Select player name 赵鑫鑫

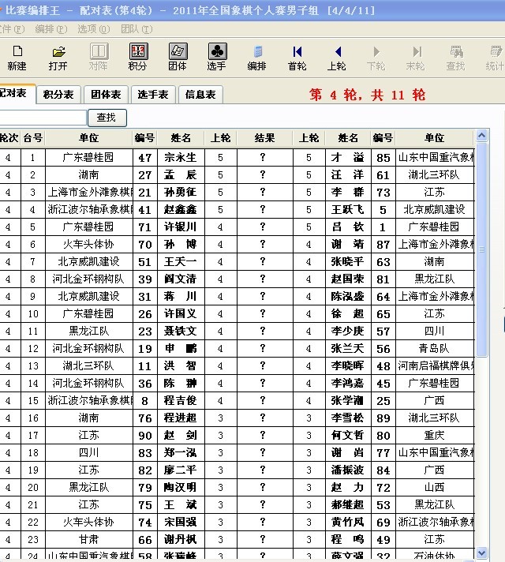181,210
